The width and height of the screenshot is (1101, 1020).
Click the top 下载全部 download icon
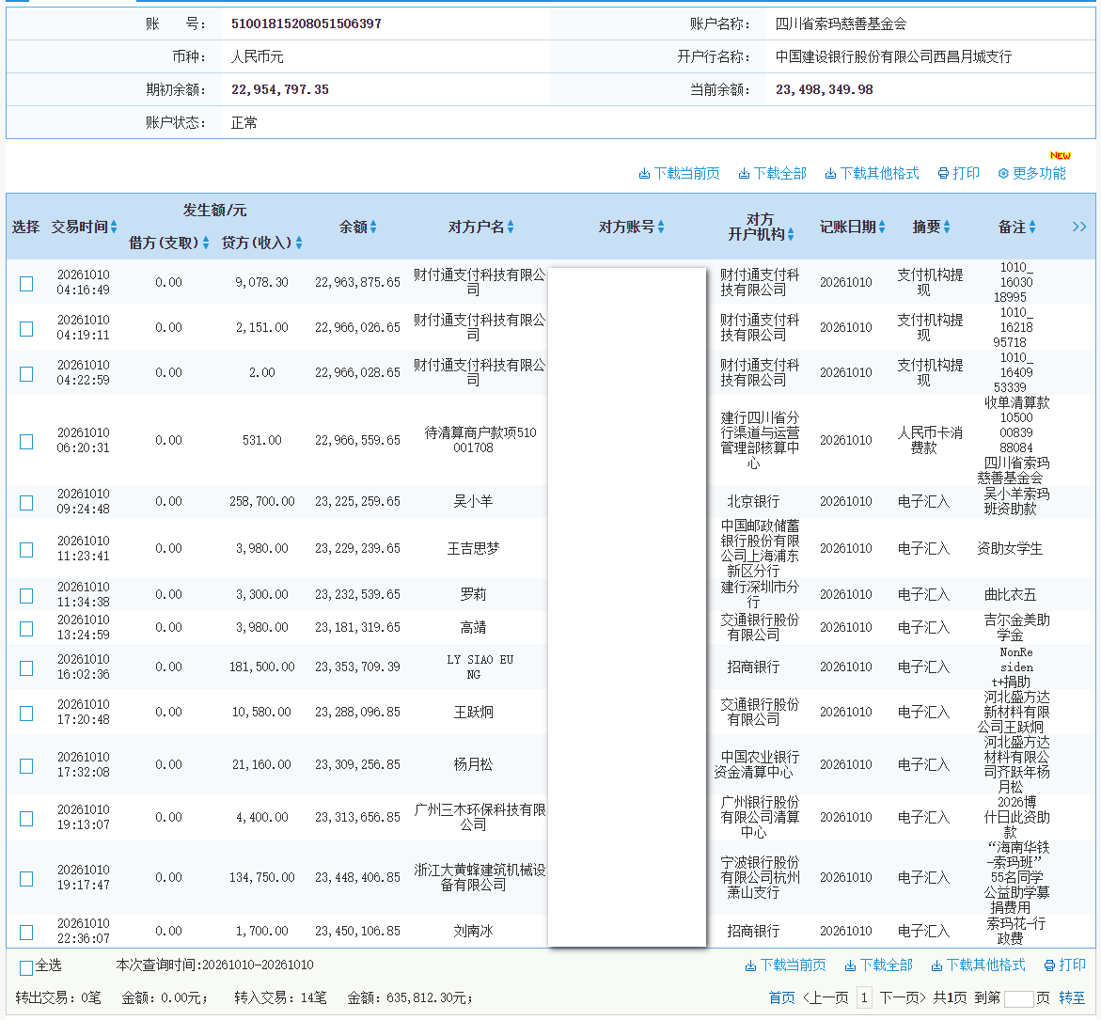[744, 173]
